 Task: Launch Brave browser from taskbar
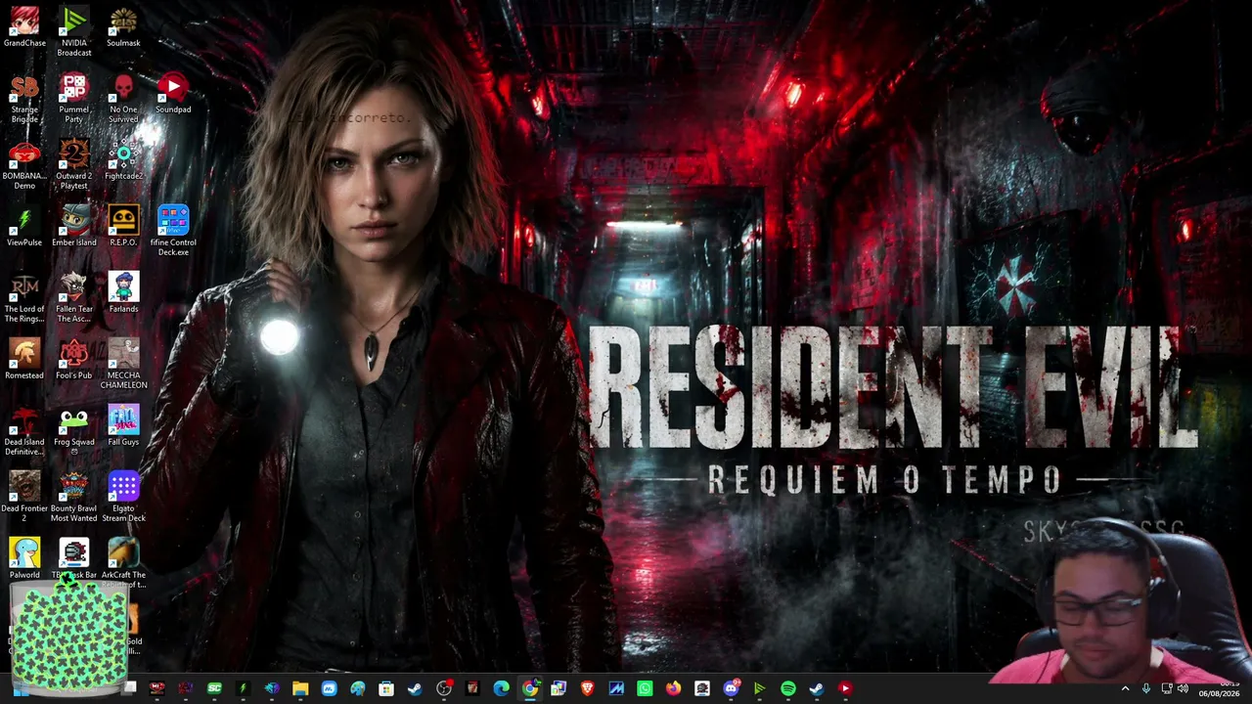(x=587, y=688)
